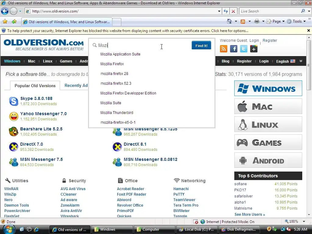Click the Yahoo Messenger smiley icon

tap(14, 116)
